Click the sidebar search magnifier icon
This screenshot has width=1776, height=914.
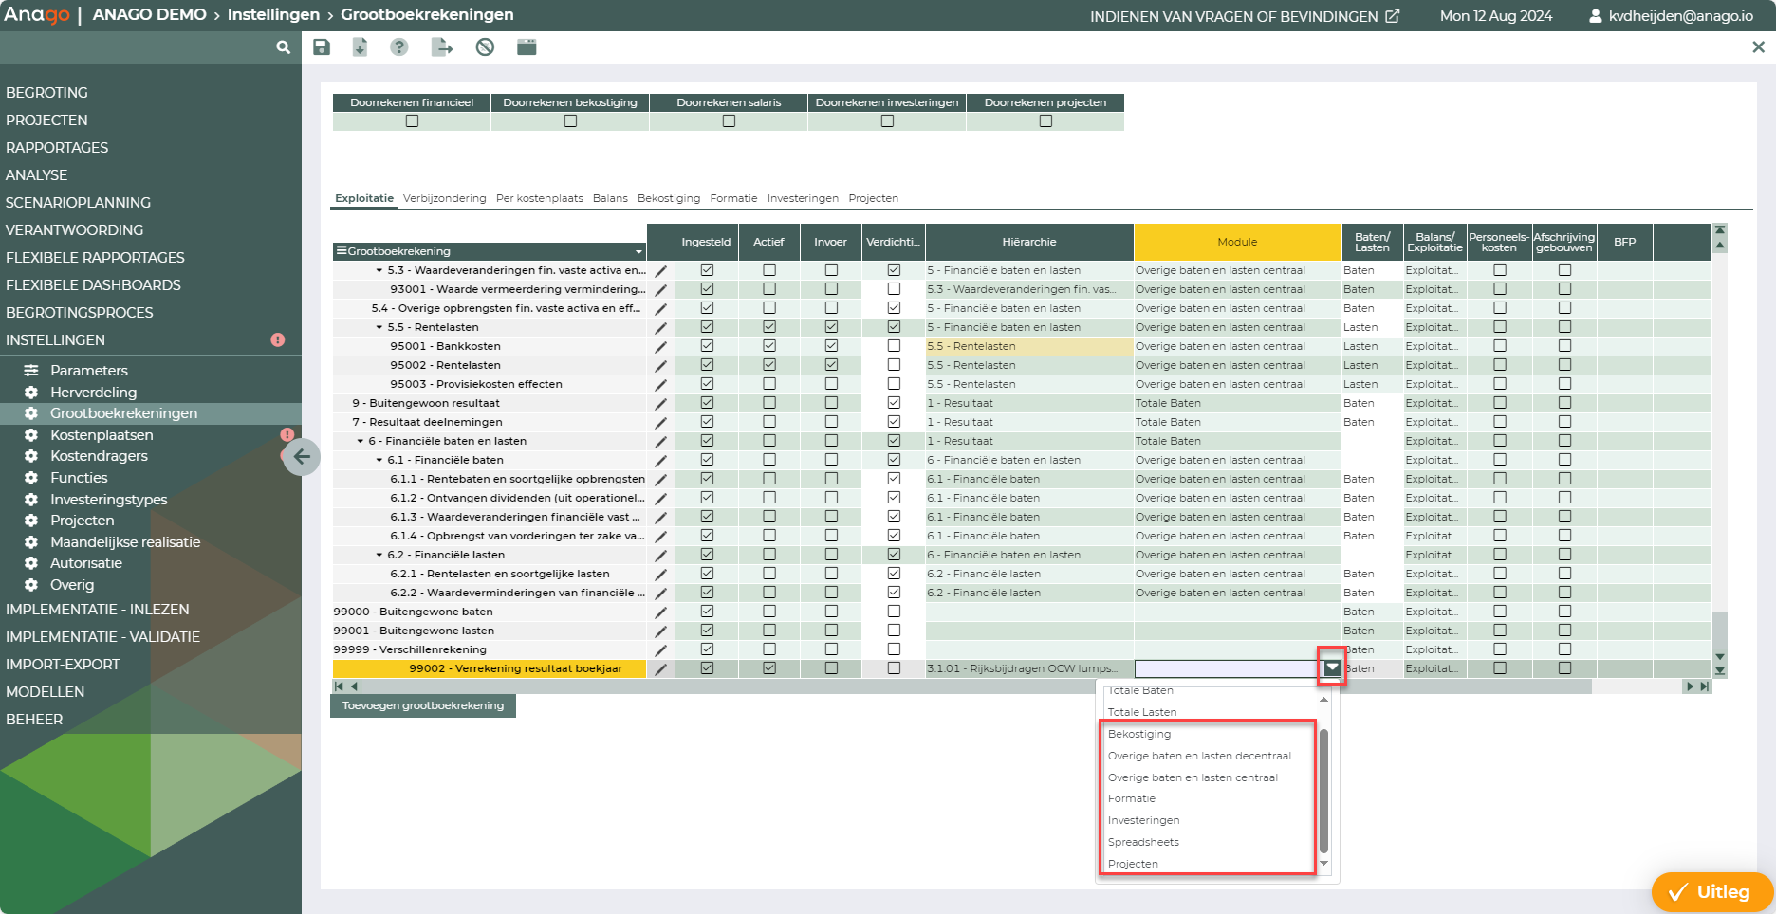coord(283,46)
